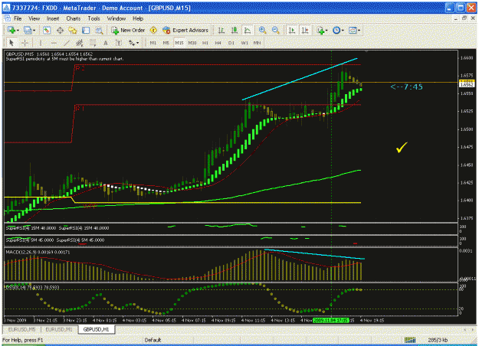Select the Cursor arrow tool
Screen dimensions: 479x346
pos(11,43)
